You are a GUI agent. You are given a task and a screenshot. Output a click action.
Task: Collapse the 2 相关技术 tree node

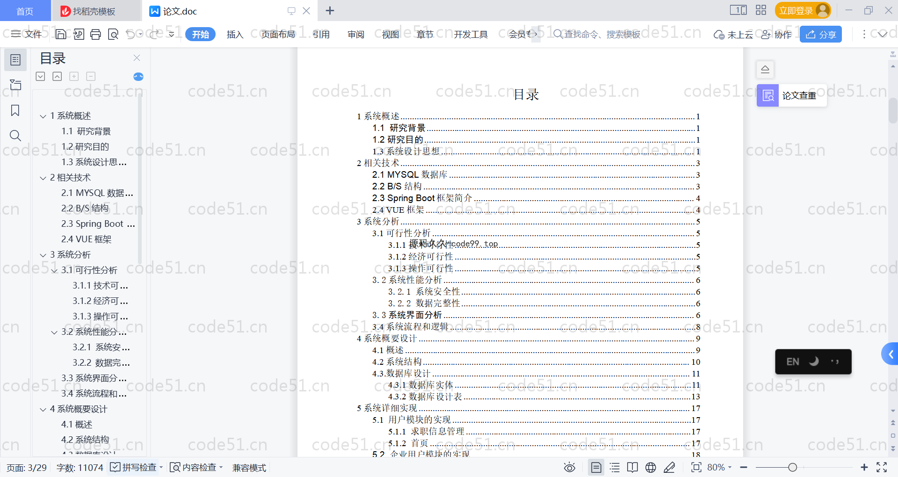tap(43, 178)
